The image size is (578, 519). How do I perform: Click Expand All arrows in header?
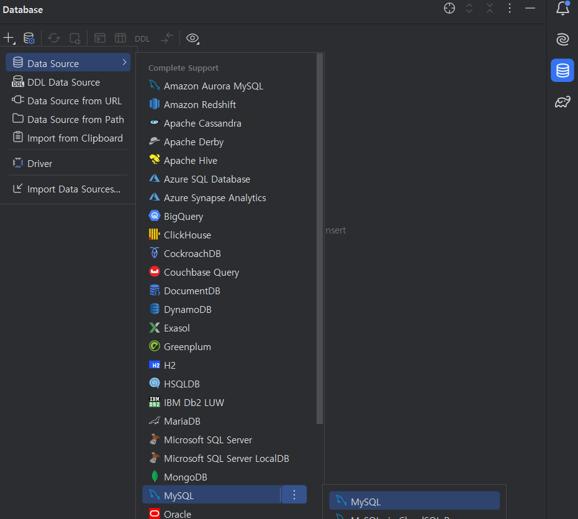pyautogui.click(x=469, y=8)
